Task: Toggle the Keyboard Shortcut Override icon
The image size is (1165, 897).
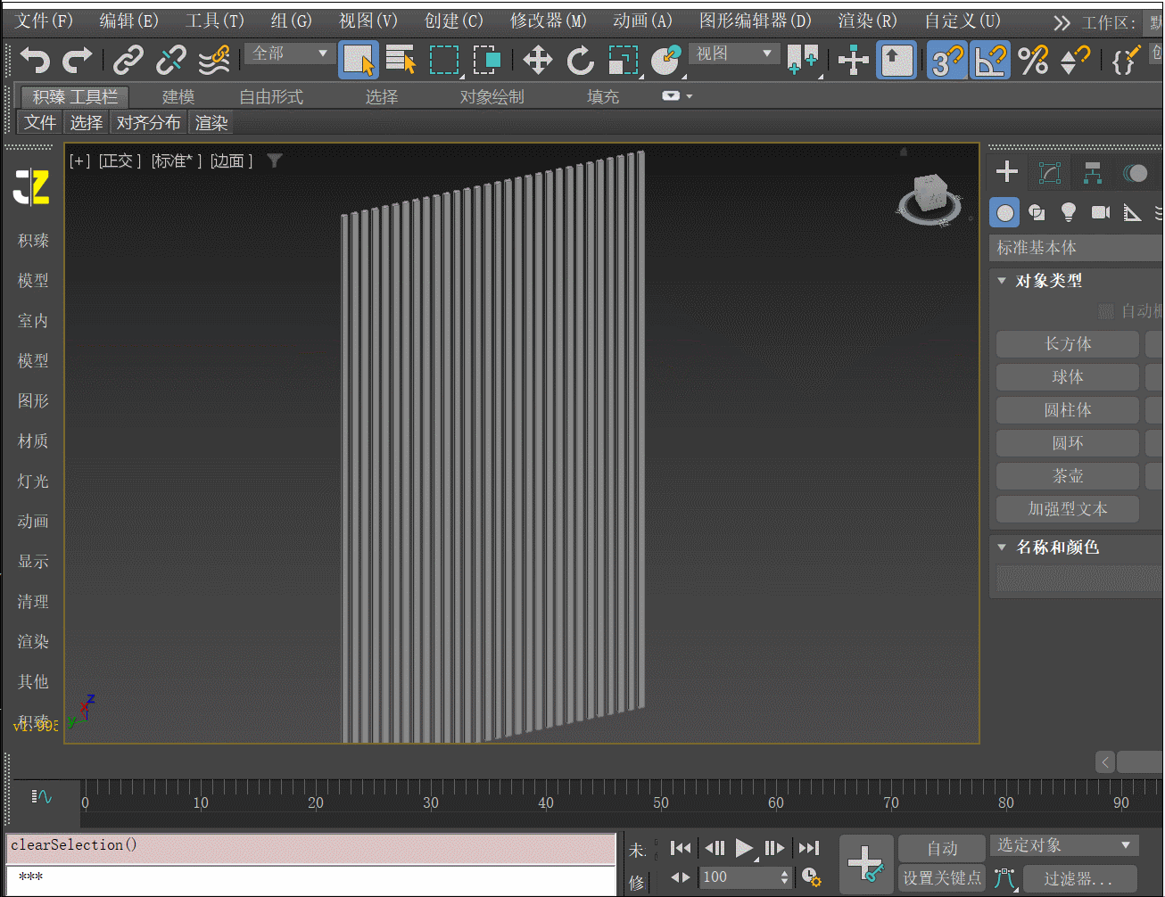Action: tap(896, 61)
